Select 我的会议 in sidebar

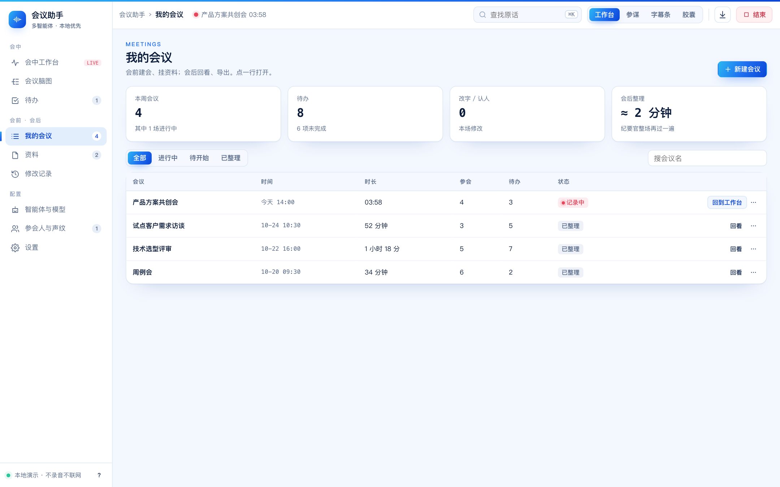click(56, 136)
